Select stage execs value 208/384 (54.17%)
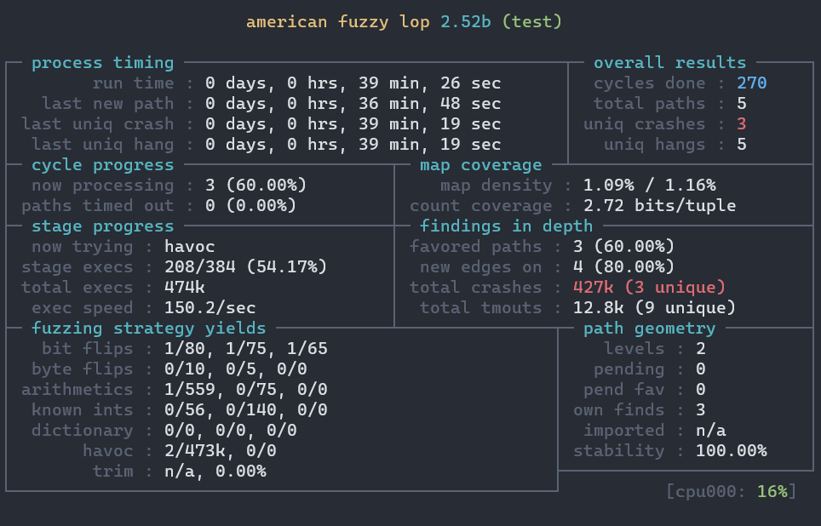 245,267
